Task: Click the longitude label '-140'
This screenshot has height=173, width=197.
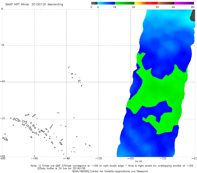Action: click(x=66, y=158)
